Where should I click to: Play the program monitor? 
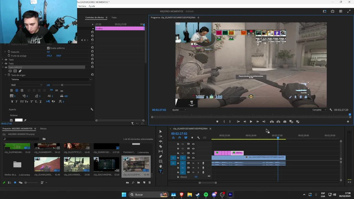coord(251,122)
